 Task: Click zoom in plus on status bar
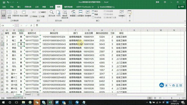pos(180,98)
